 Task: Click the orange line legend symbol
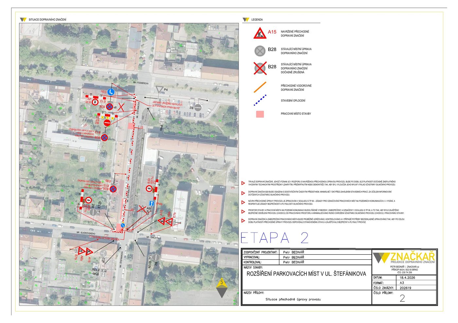tap(260, 87)
